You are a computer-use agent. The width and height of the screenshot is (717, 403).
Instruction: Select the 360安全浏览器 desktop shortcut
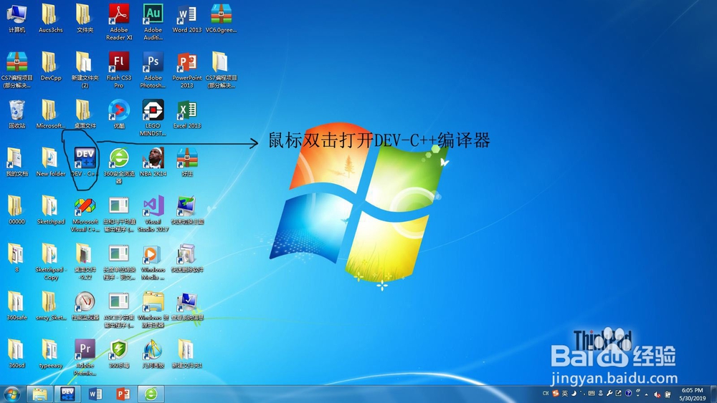(x=119, y=165)
